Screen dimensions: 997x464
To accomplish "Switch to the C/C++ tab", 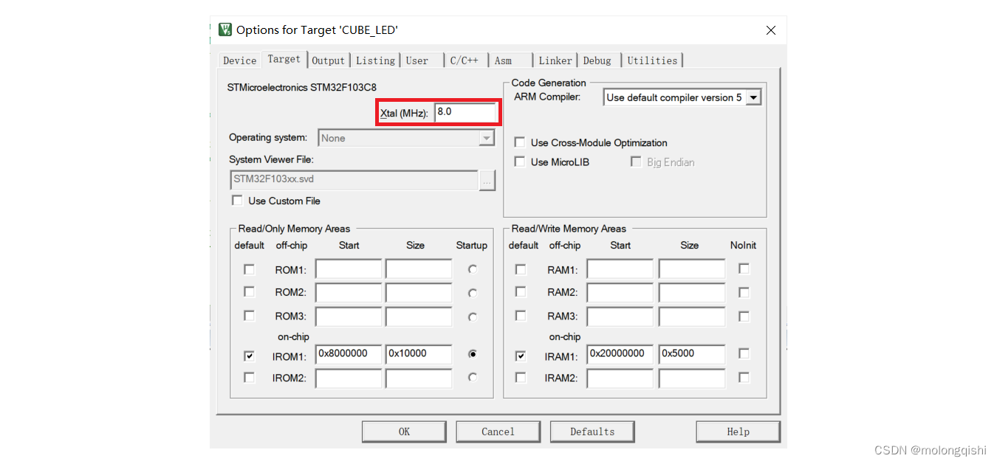I will 465,60.
